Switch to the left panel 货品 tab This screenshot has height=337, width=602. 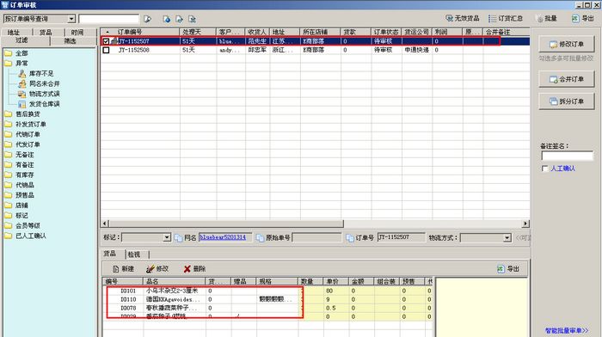pyautogui.click(x=46, y=33)
